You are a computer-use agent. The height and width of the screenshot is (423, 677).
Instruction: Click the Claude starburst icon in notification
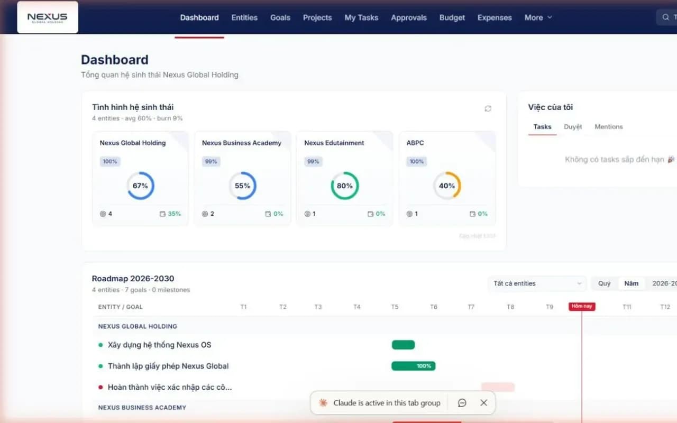pos(323,403)
